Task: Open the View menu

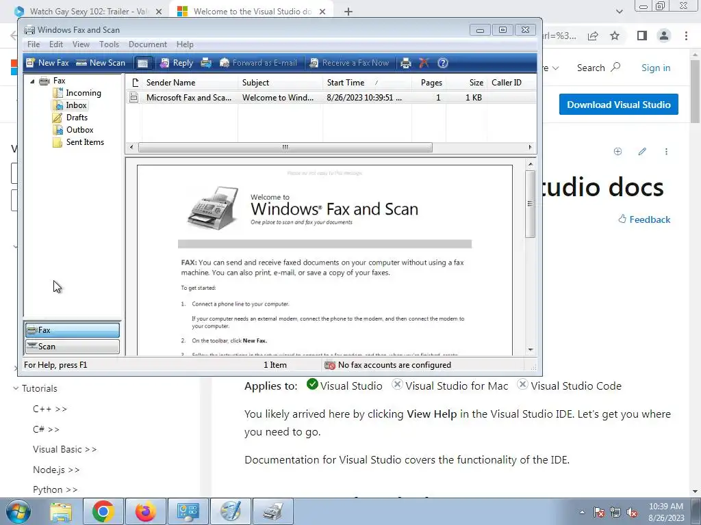Action: coord(81,44)
